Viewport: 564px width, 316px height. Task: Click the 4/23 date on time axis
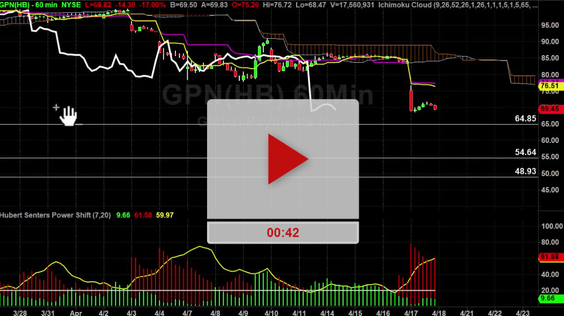(x=523, y=313)
